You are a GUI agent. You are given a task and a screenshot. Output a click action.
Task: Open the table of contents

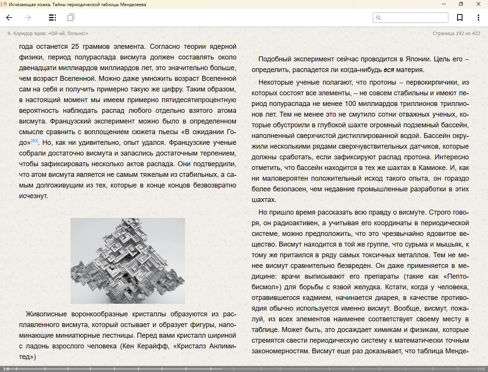pos(53,18)
